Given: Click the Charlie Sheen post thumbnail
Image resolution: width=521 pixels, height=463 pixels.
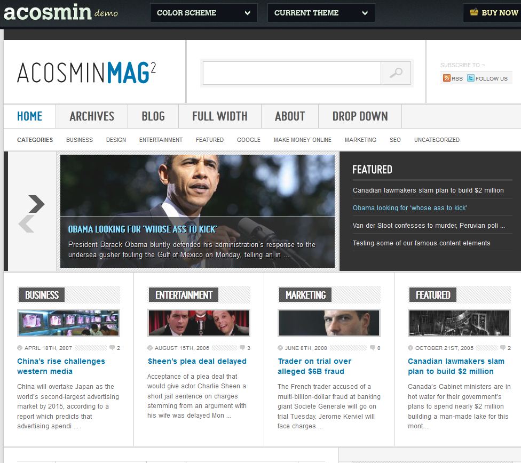Looking at the screenshot, I should [199, 323].
